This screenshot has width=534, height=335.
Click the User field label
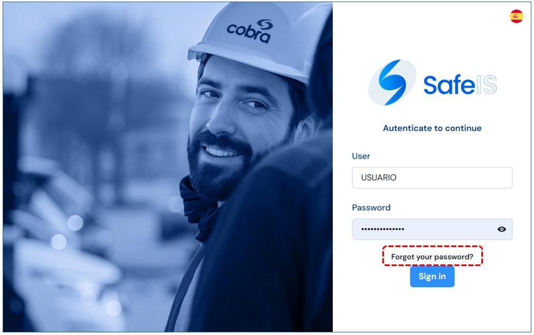coord(361,156)
